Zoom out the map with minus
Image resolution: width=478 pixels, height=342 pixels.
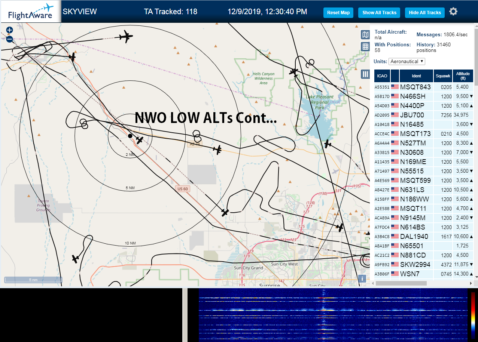point(9,39)
